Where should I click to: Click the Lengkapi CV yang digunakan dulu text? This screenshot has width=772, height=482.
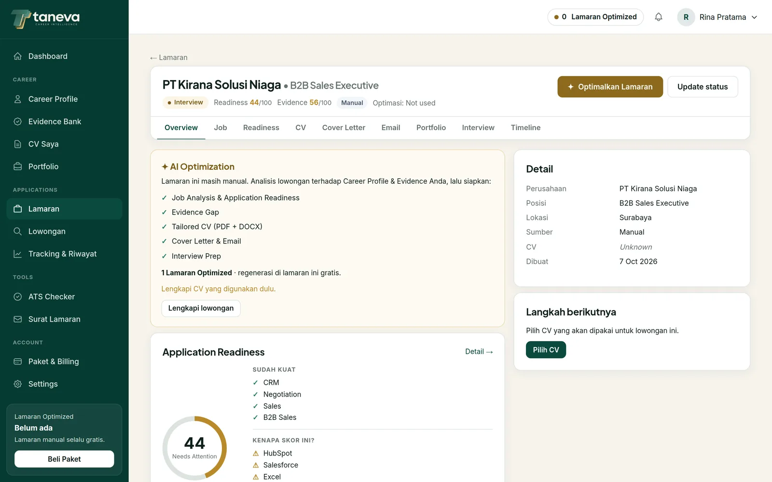pyautogui.click(x=219, y=289)
